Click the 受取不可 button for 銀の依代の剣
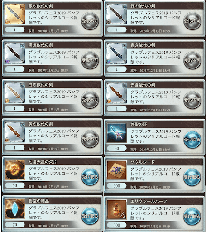206x232 pixels. click(x=90, y=21)
